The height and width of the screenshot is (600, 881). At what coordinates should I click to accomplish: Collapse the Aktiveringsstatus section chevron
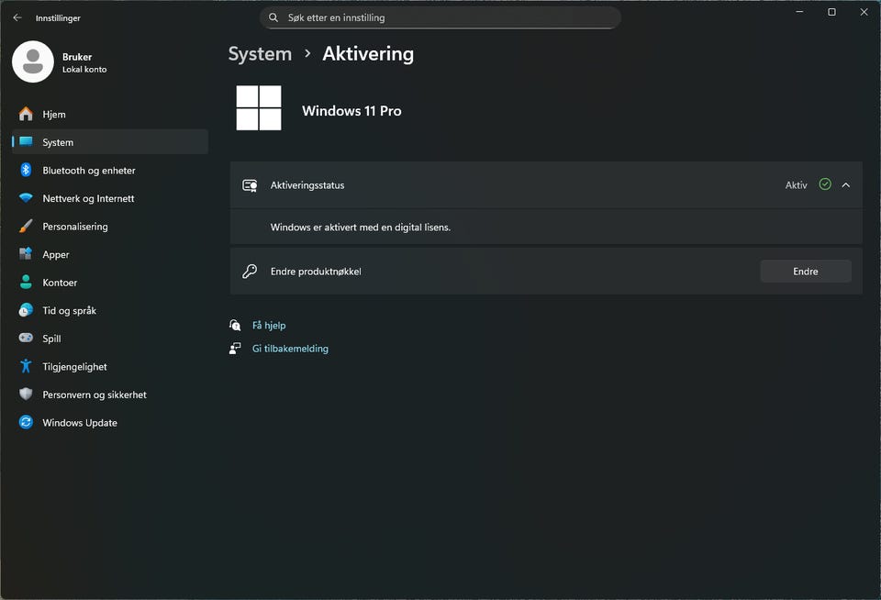(845, 184)
